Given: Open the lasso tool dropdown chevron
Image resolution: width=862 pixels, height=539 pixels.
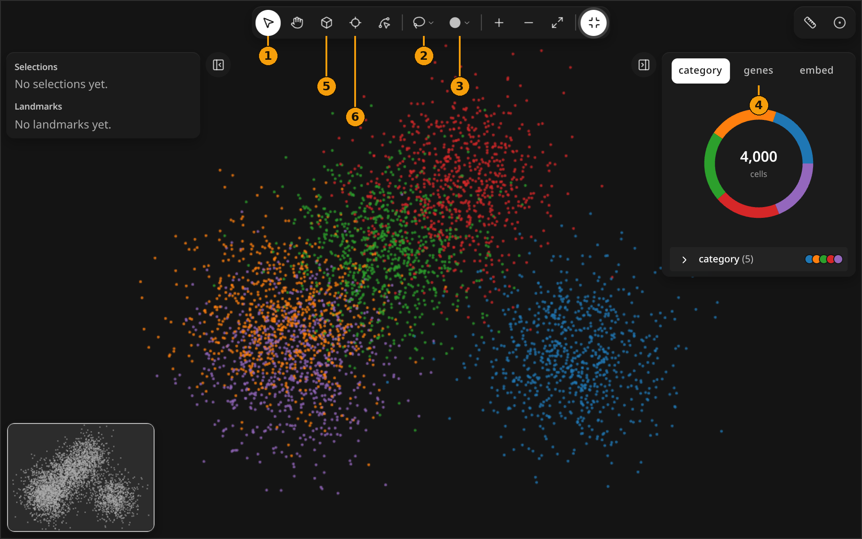Looking at the screenshot, I should tap(431, 23).
